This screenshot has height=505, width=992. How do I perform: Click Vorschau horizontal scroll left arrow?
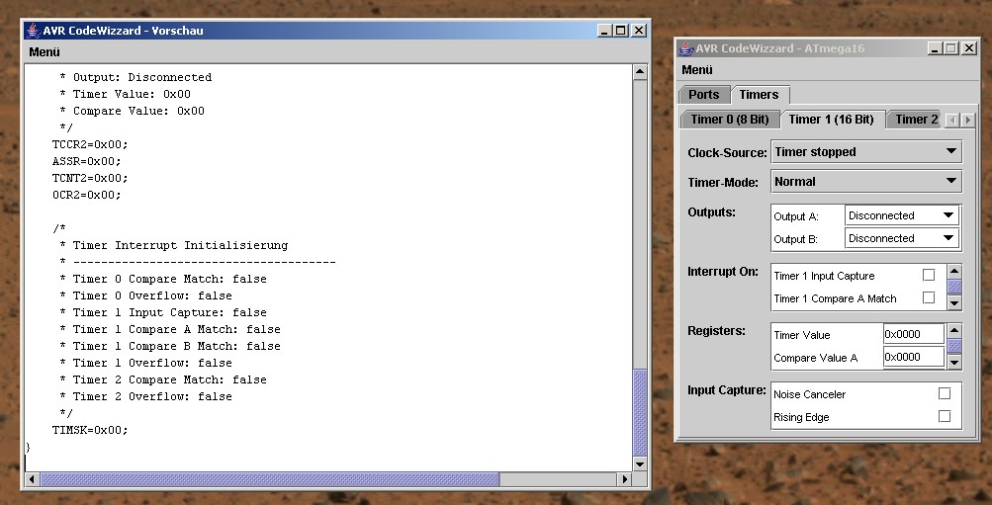tap(32, 479)
